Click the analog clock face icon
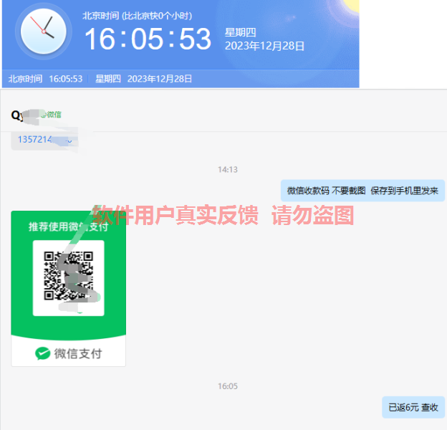This screenshot has height=430, width=447. coord(43,32)
